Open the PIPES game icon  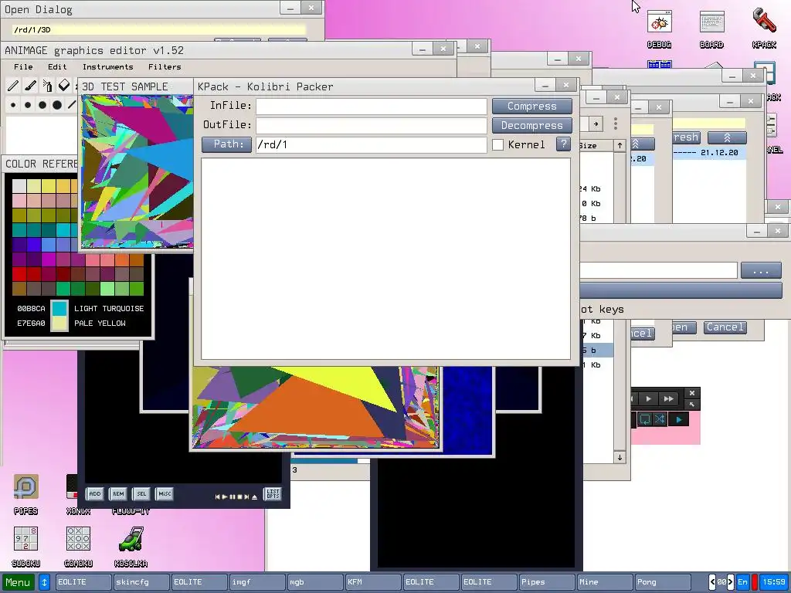pos(25,495)
